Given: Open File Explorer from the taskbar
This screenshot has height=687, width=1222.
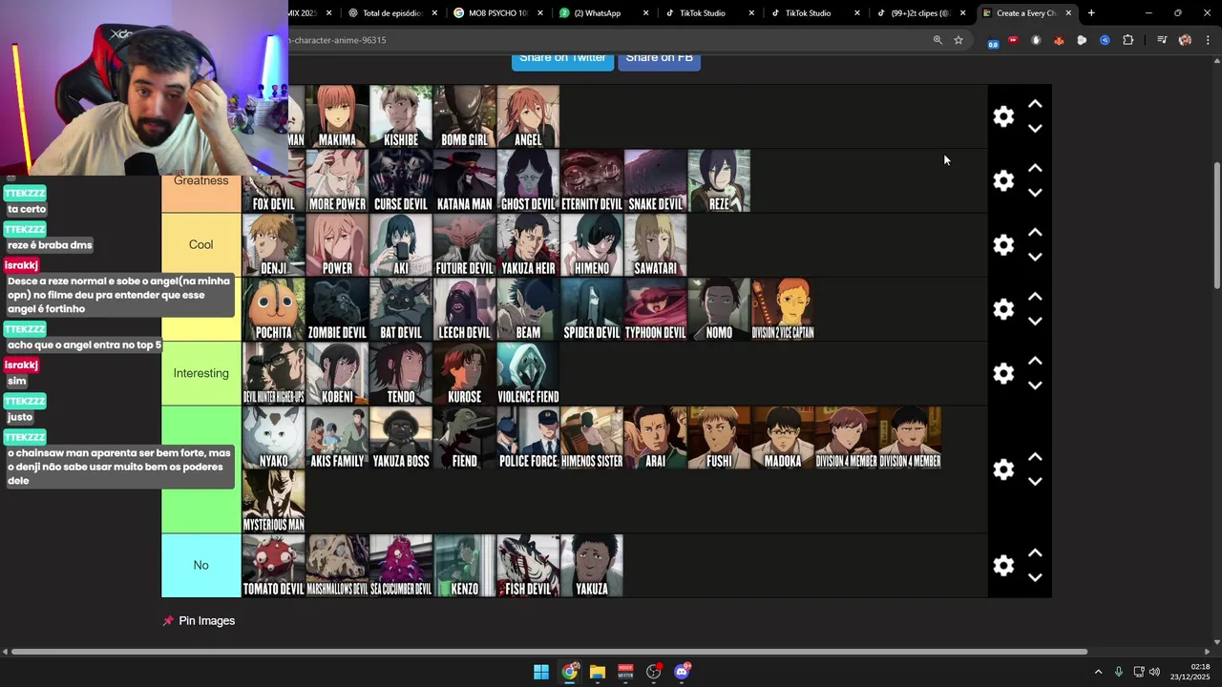Looking at the screenshot, I should coord(598,672).
